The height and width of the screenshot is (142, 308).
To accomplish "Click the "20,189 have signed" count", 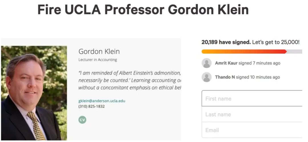I will click(x=226, y=42).
